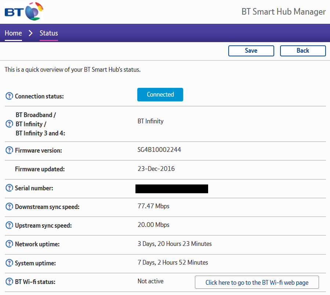
Task: Show help for BT Wi-fi status
Action: 9,281
